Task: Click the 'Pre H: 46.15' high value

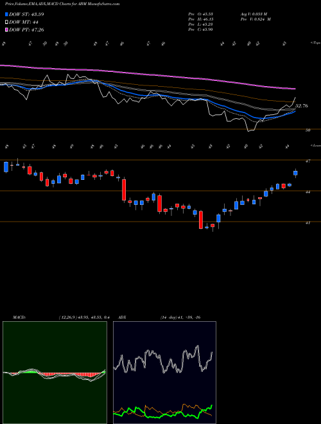Action: click(200, 19)
